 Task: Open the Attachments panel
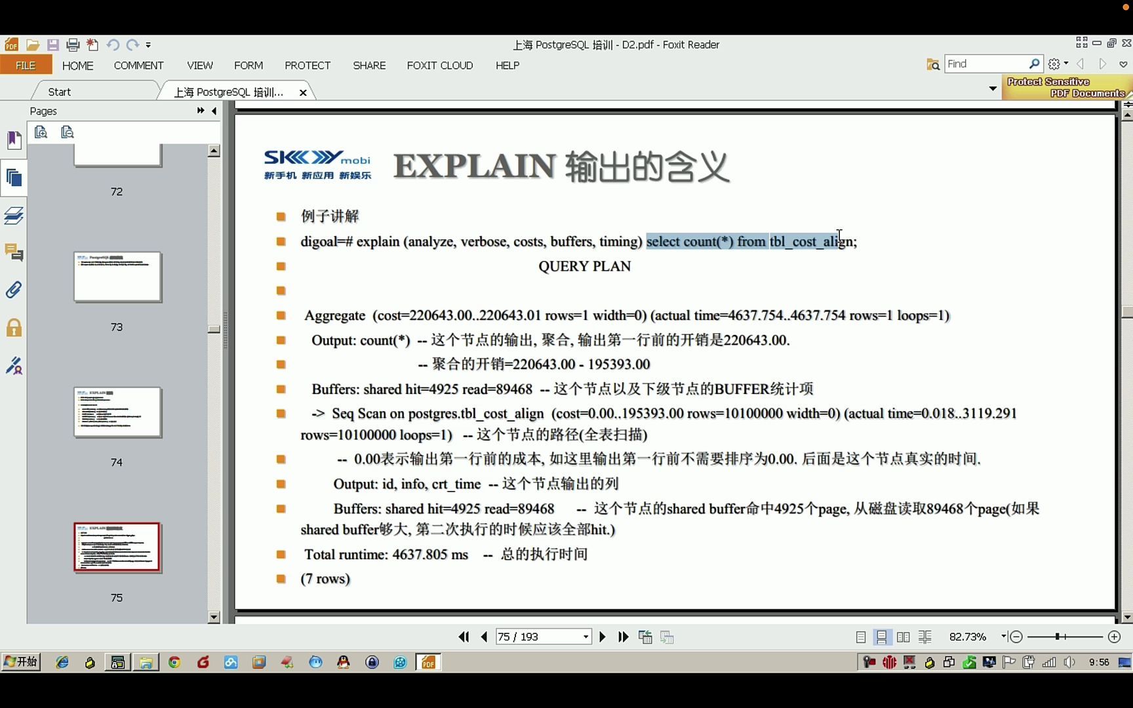(x=14, y=289)
